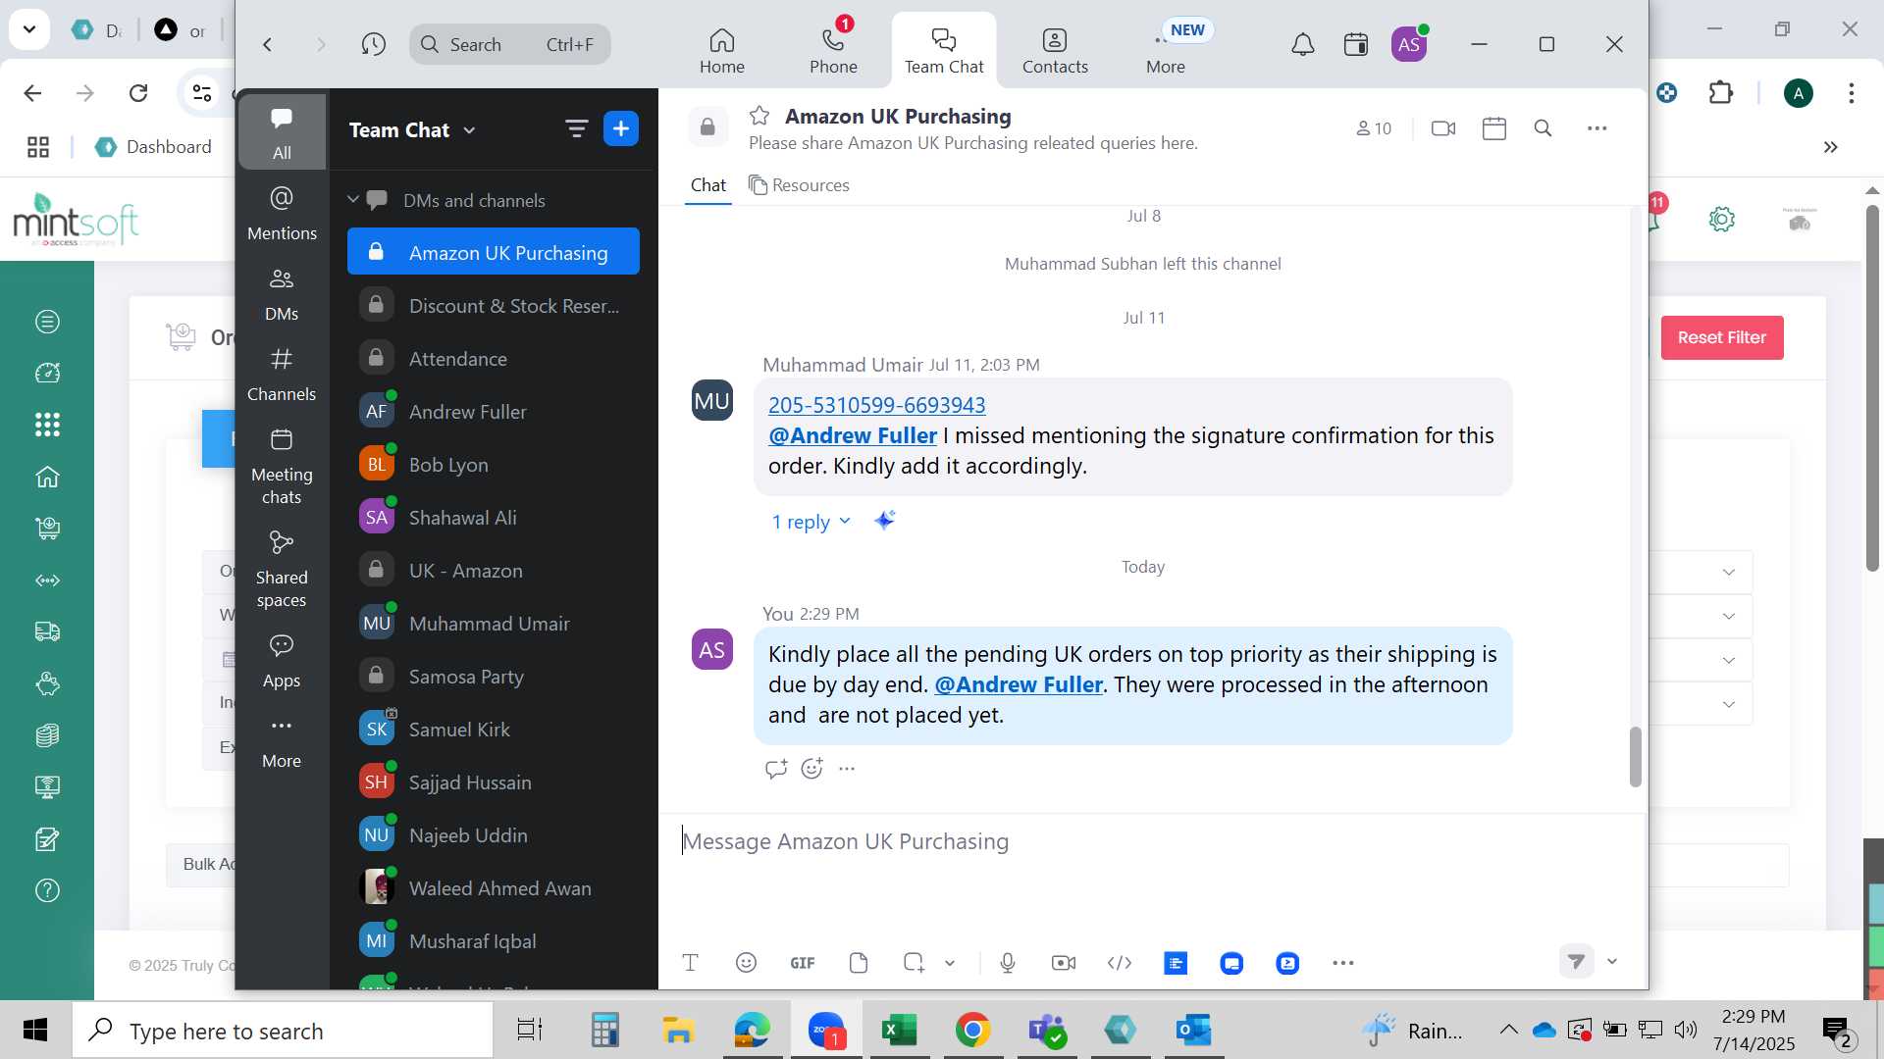Click the AI sparkle icon beside reply
The width and height of the screenshot is (1884, 1059).
[x=884, y=521]
